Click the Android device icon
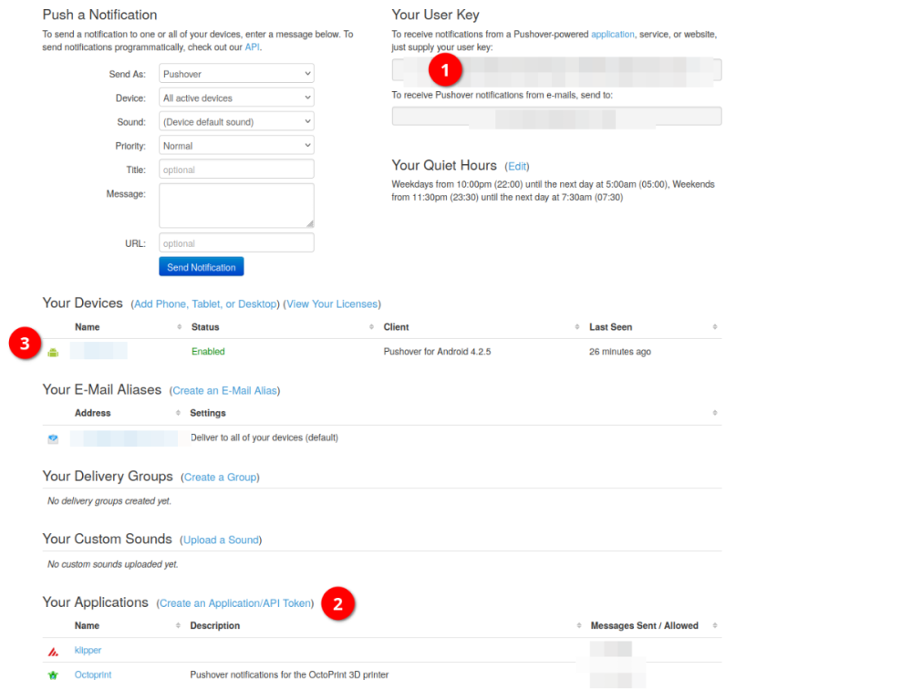 pos(53,353)
